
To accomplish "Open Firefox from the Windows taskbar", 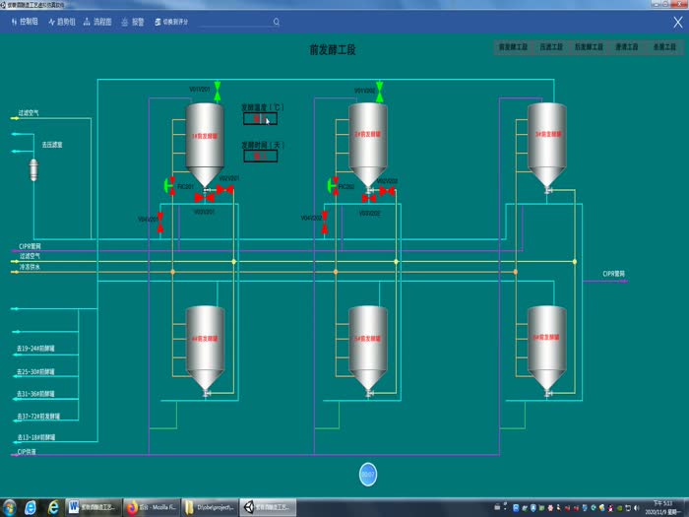I will coord(132,507).
